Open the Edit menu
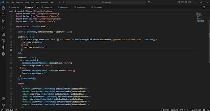 click(x=12, y=2)
